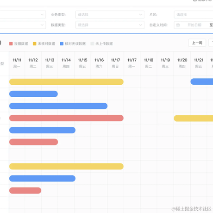Viewport: 213px width, 213px height.
Task: Click the 自定义时间 label
Action: point(158,25)
